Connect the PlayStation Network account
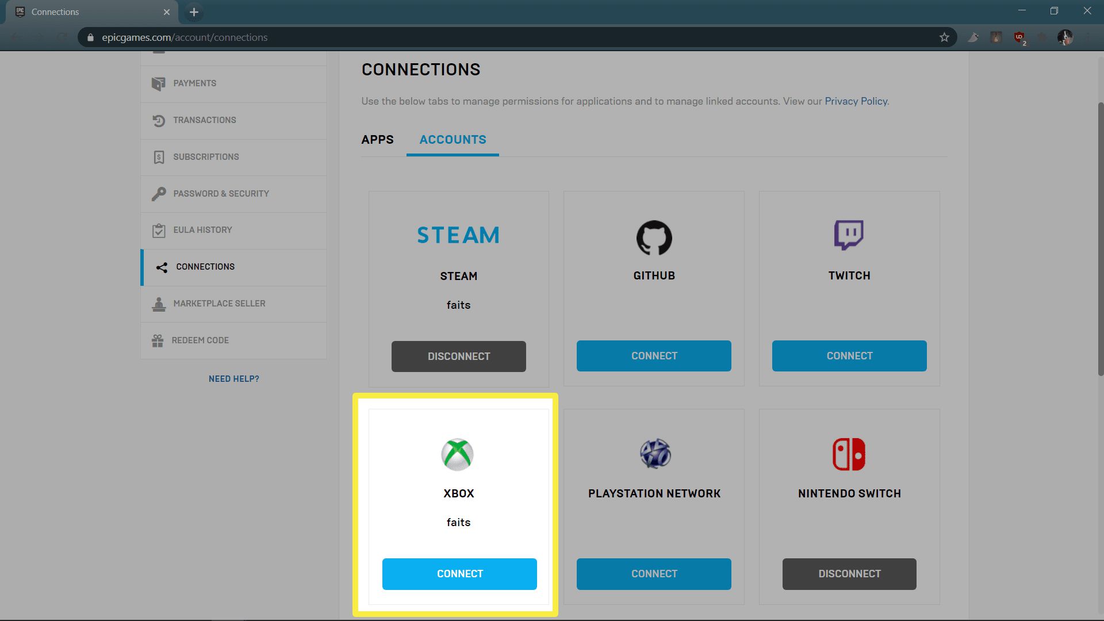This screenshot has height=621, width=1104. [x=654, y=574]
